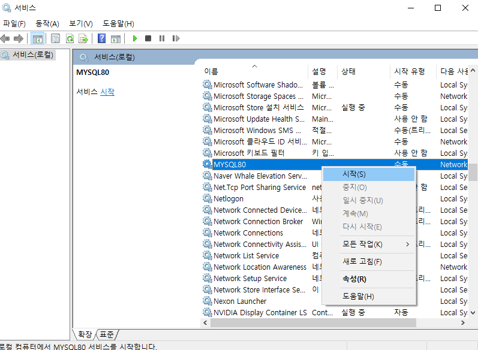Open the 도움말(H) menu in menu bar
This screenshot has width=478, height=350.
click(118, 23)
